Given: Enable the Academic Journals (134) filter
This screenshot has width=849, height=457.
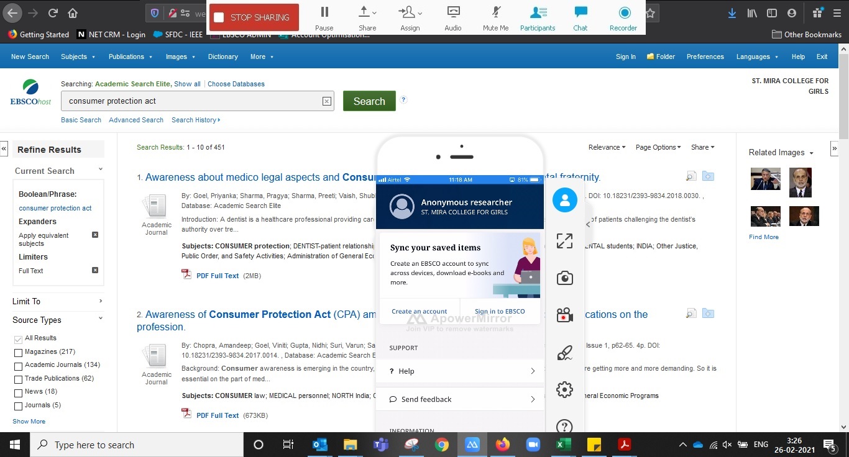Looking at the screenshot, I should click(x=19, y=366).
